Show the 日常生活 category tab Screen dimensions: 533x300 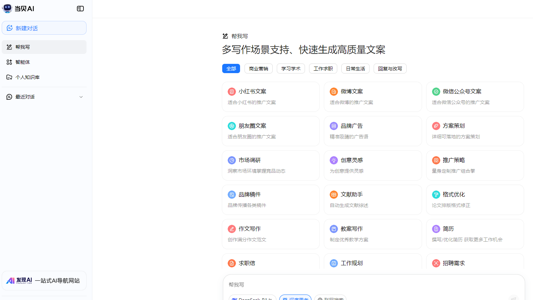tap(355, 69)
